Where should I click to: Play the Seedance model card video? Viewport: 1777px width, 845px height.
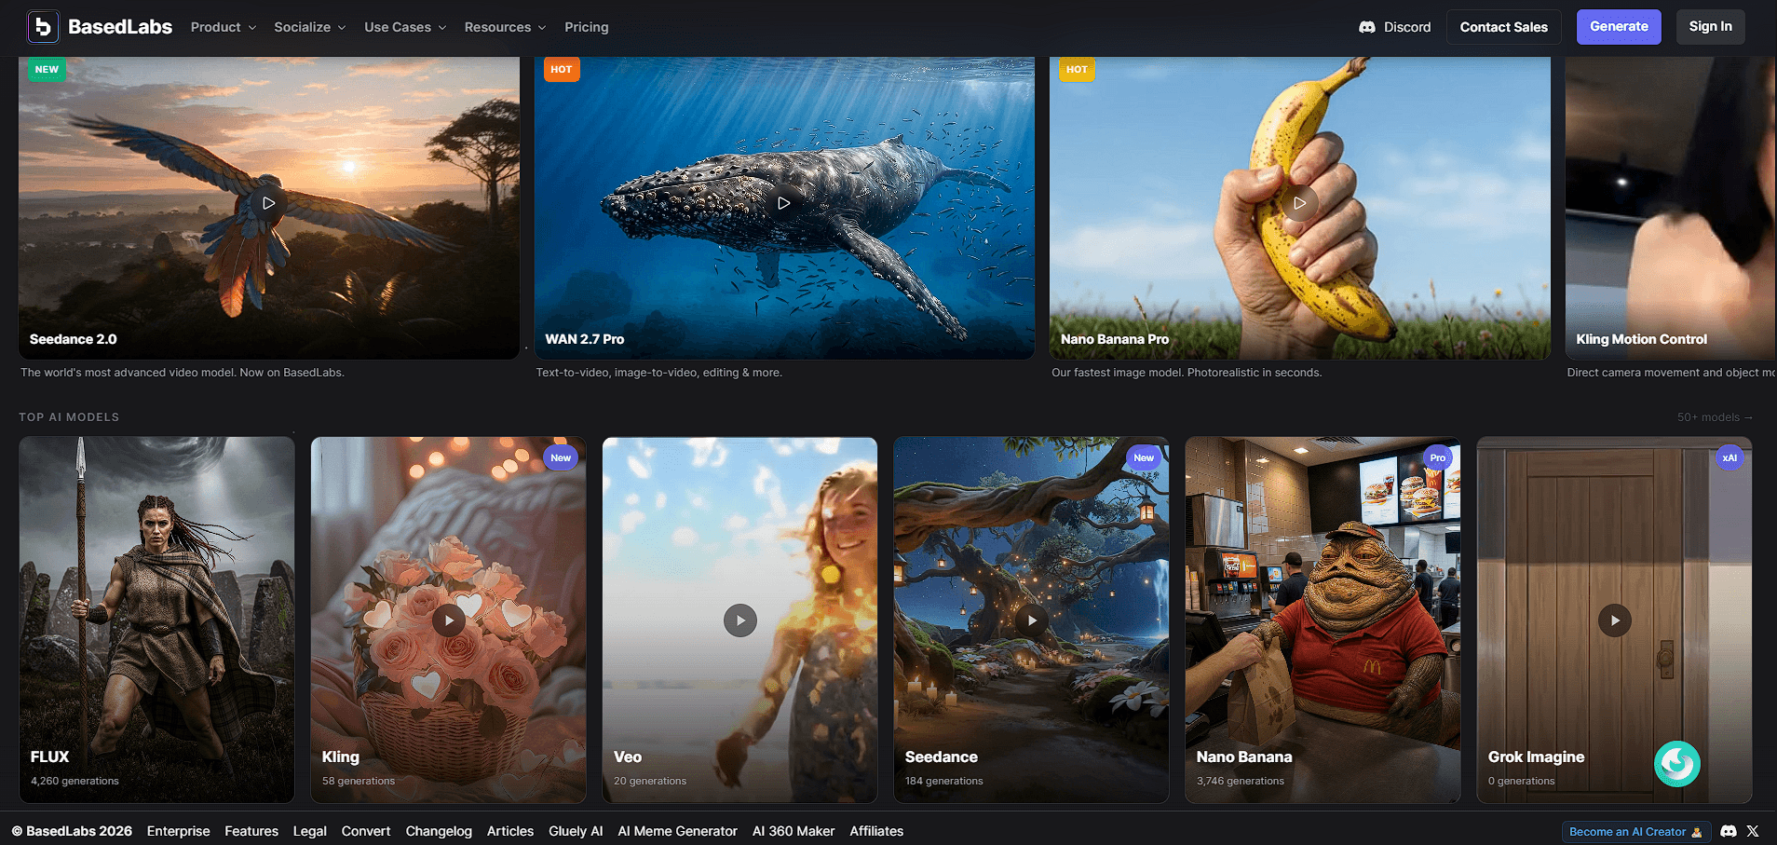[1032, 620]
